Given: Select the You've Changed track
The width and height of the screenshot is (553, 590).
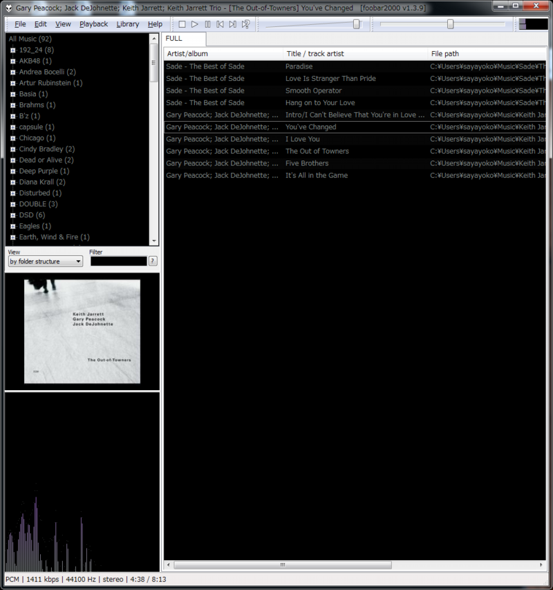Looking at the screenshot, I should pyautogui.click(x=355, y=127).
